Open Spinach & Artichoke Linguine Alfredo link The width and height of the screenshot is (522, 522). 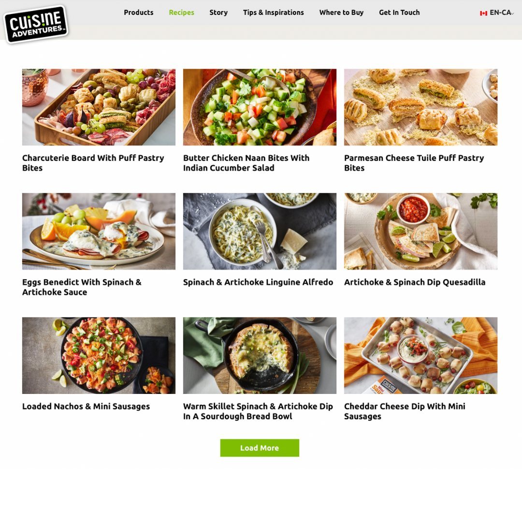(x=258, y=282)
